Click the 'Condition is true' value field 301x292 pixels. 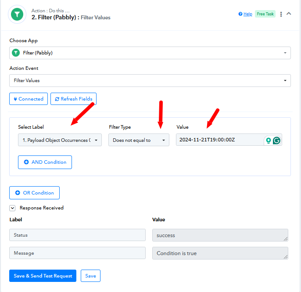220,253
